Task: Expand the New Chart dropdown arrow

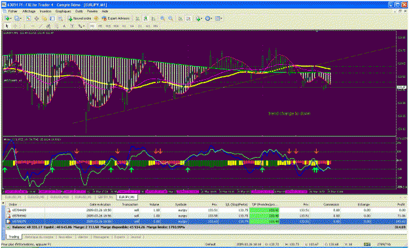Action: point(10,19)
